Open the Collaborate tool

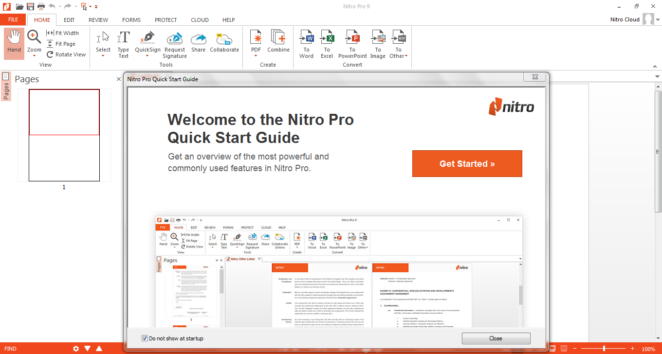(224, 42)
